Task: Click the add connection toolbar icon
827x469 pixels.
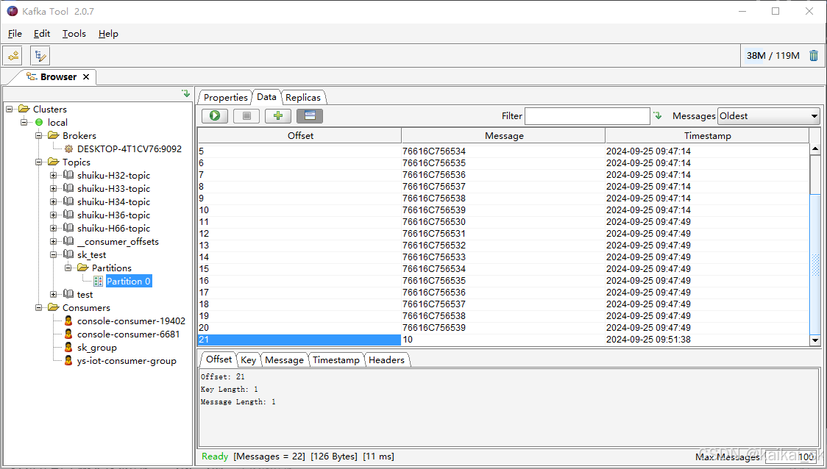Action: [x=13, y=55]
